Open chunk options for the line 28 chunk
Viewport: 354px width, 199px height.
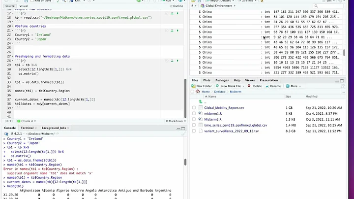coord(167,61)
